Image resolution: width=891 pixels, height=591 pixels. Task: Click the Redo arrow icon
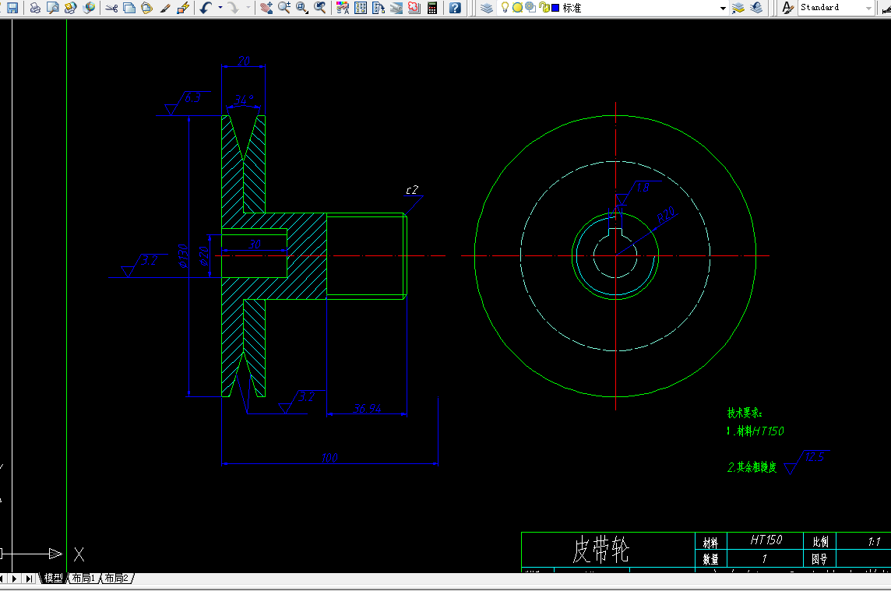tap(233, 7)
